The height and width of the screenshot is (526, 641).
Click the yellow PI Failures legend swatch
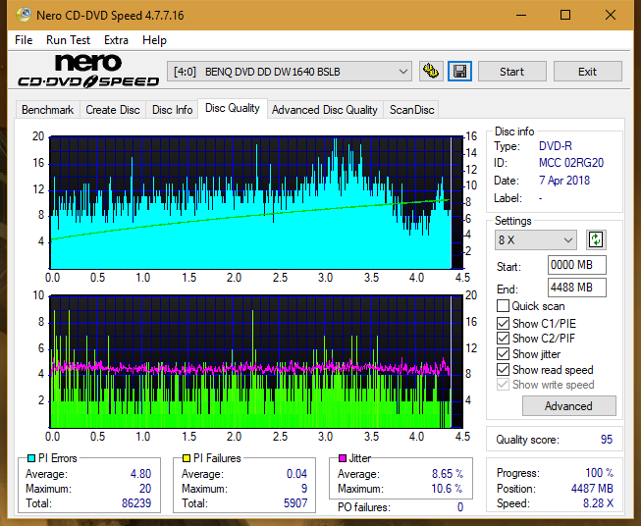(x=186, y=458)
